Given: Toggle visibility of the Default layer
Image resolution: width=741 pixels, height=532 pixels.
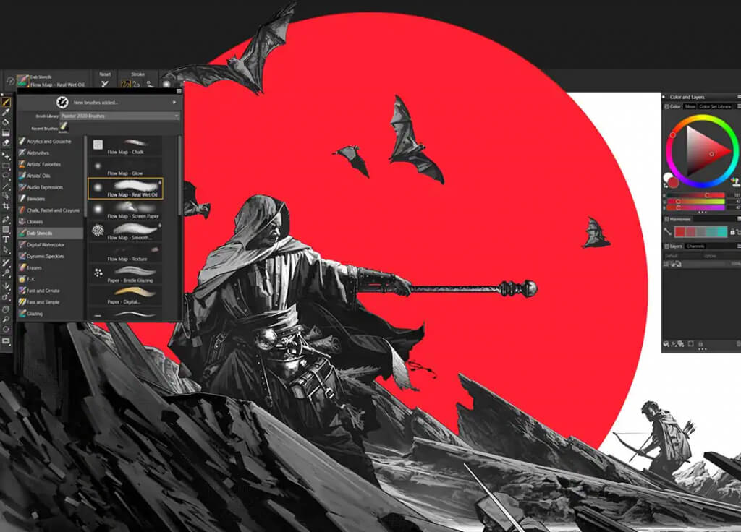Looking at the screenshot, I should [667, 265].
